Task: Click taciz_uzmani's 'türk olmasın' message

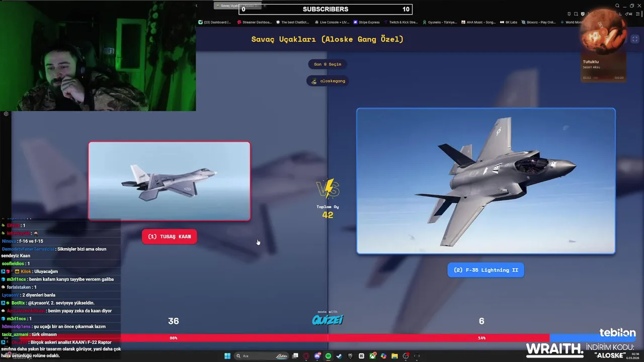Action: click(x=29, y=334)
